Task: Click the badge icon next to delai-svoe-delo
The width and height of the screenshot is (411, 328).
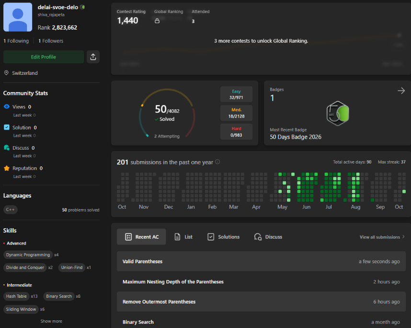Action: pos(82,7)
